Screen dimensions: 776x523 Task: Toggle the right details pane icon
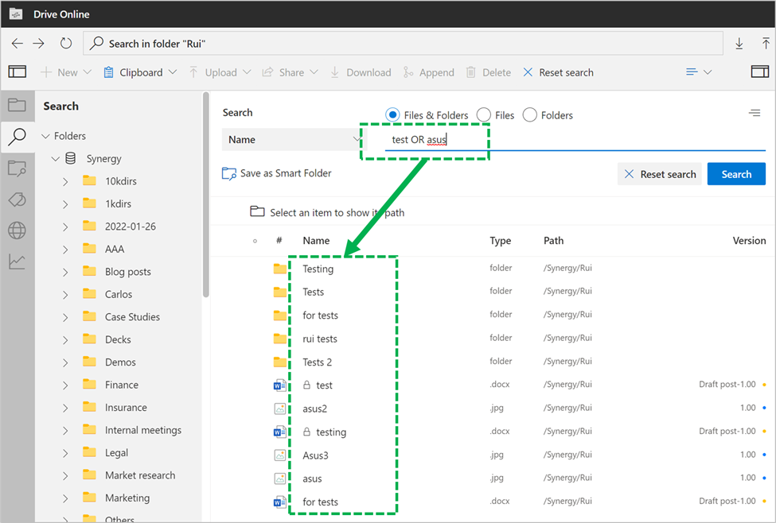tap(759, 72)
